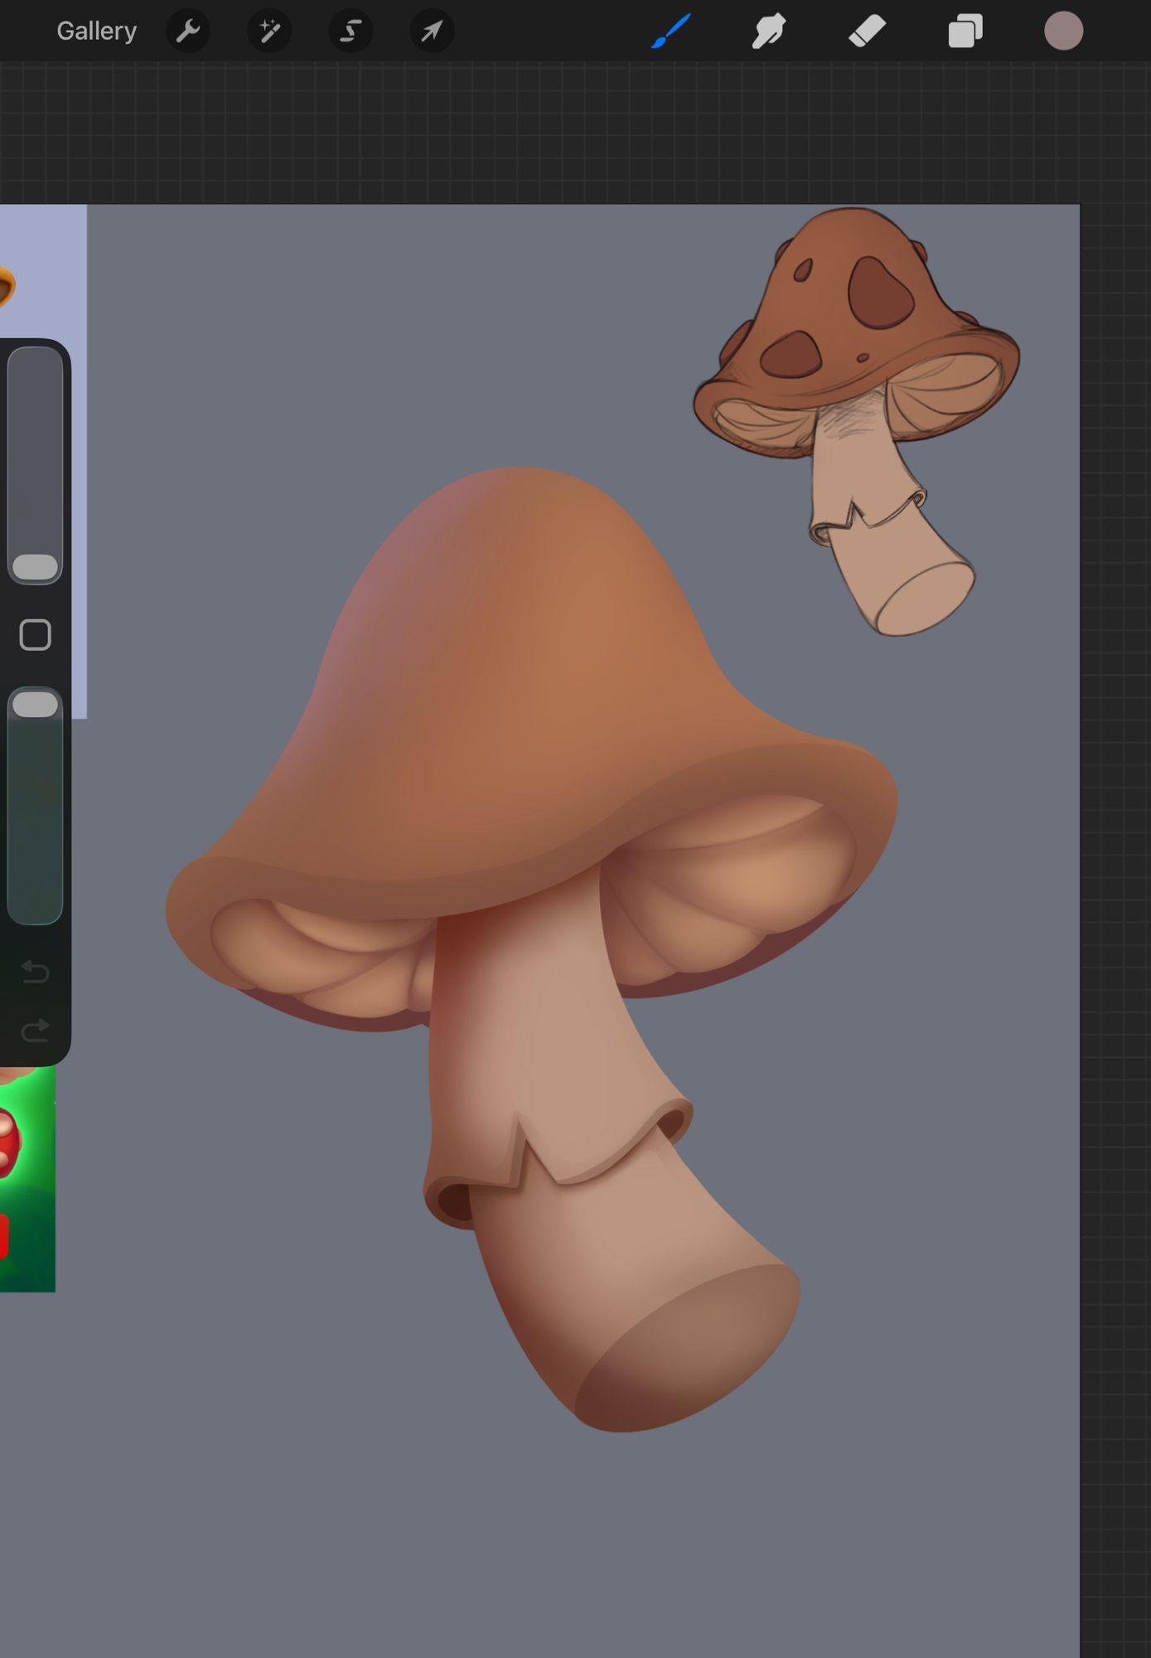Select the Eraser tool
This screenshot has height=1658, width=1151.
(867, 32)
